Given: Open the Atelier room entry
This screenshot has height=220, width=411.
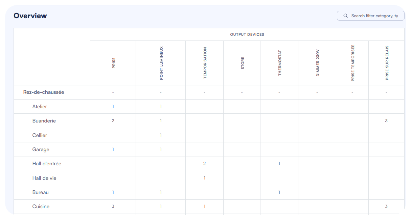Looking at the screenshot, I should [40, 106].
